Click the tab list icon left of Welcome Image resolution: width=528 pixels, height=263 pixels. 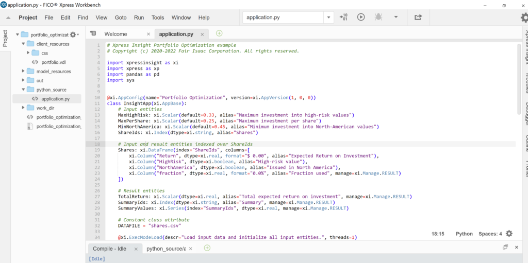coord(93,33)
